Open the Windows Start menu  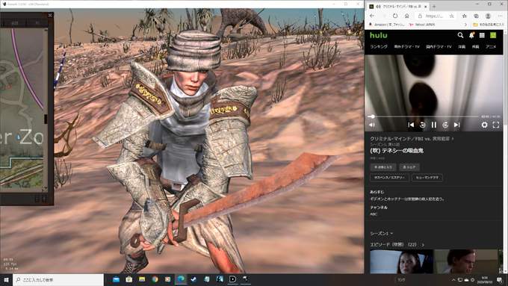[6, 279]
